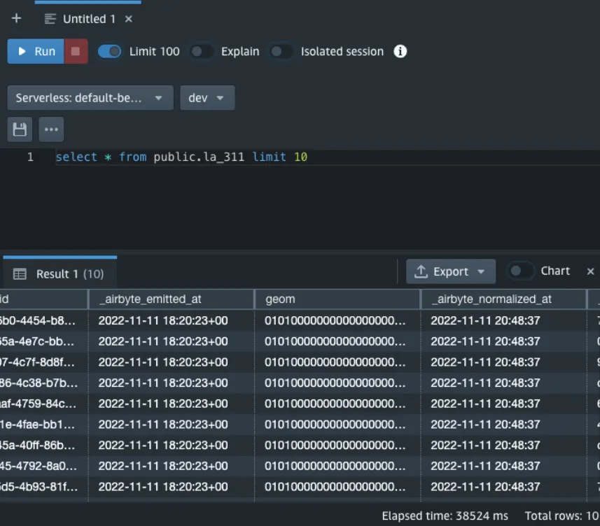Switch to the Result 1 tab
The width and height of the screenshot is (600, 526).
(59, 274)
